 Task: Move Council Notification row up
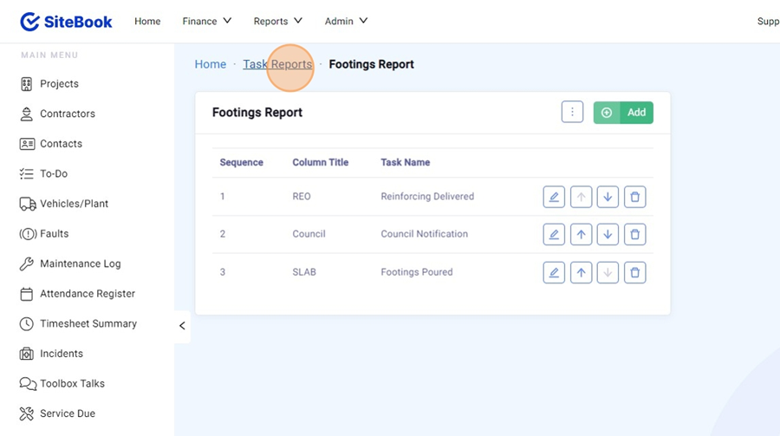point(581,234)
